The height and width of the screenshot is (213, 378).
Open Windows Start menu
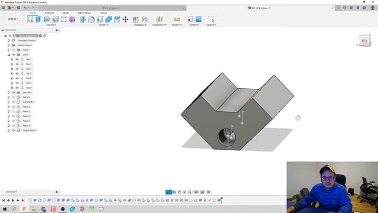point(5,209)
